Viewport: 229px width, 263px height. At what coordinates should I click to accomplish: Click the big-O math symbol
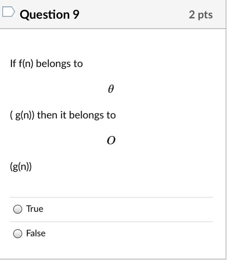point(111,140)
